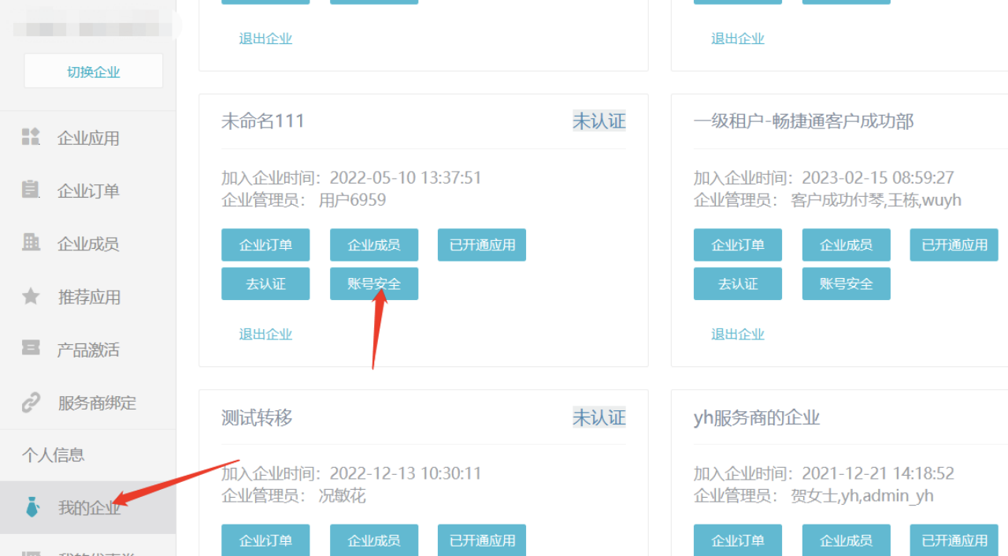
Task: Click 退出企业 link in top-right card
Action: (738, 38)
